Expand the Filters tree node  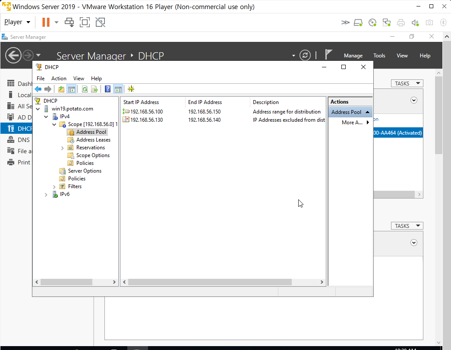(x=54, y=187)
